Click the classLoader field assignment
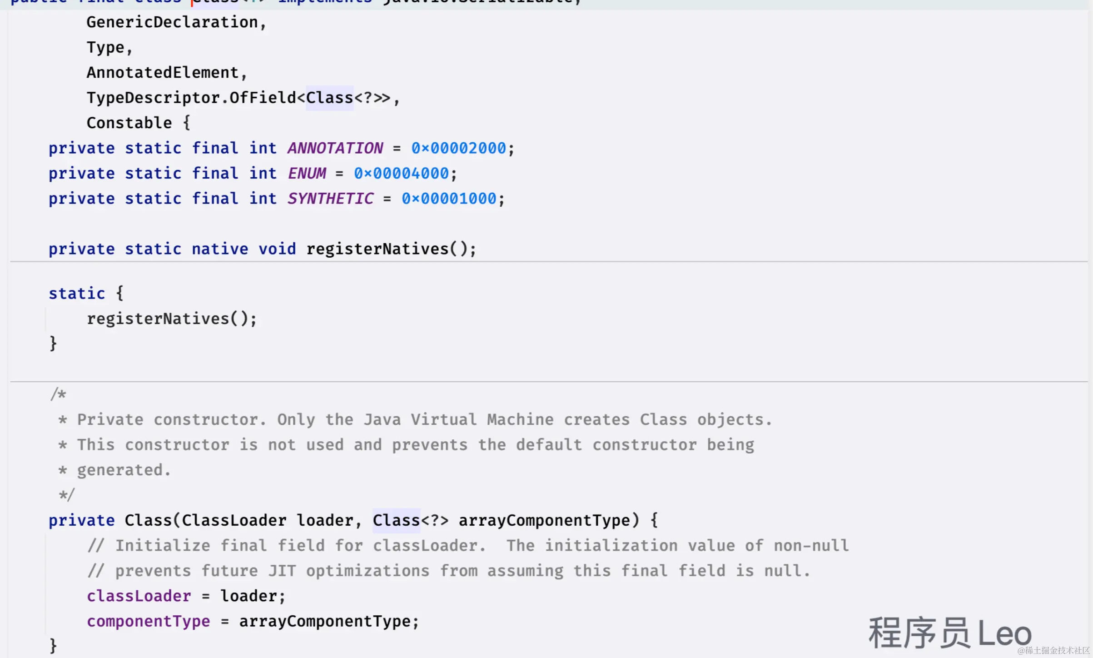 (x=139, y=596)
